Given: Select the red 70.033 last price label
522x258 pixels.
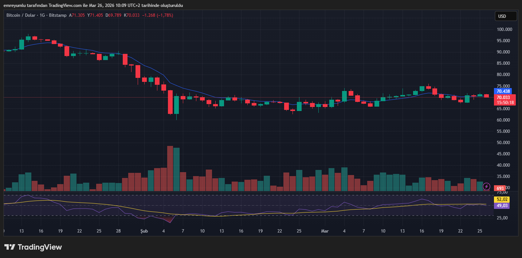Looking at the screenshot, I should [503, 97].
